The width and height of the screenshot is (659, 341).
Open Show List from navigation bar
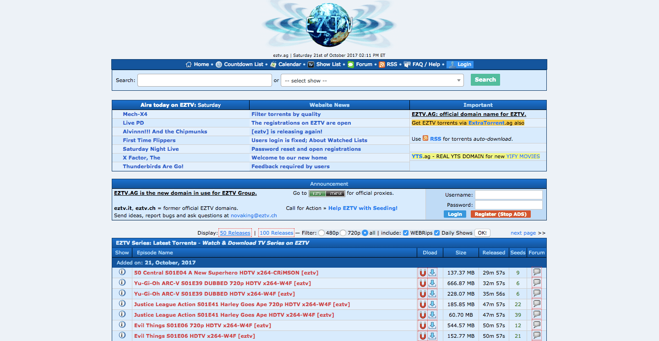pyautogui.click(x=324, y=65)
